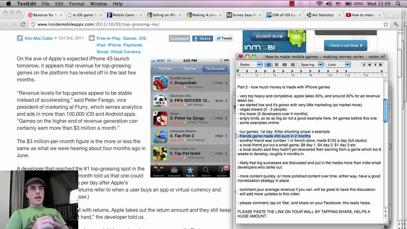Open Time Machine menu bar icon
The image size is (407, 229).
301,4
